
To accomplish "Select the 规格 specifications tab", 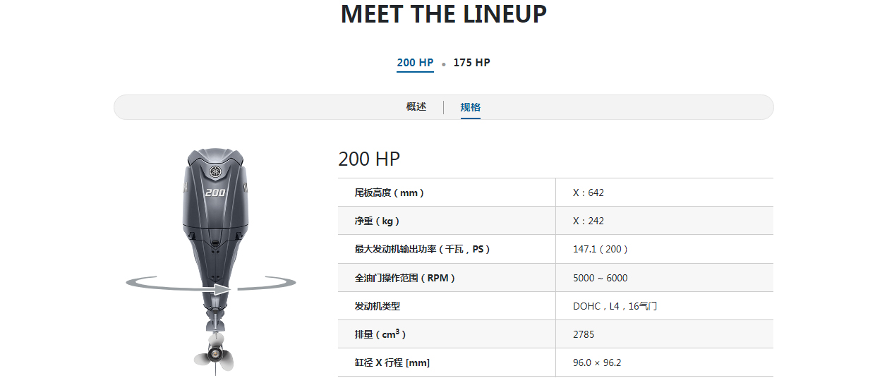I will pos(471,107).
